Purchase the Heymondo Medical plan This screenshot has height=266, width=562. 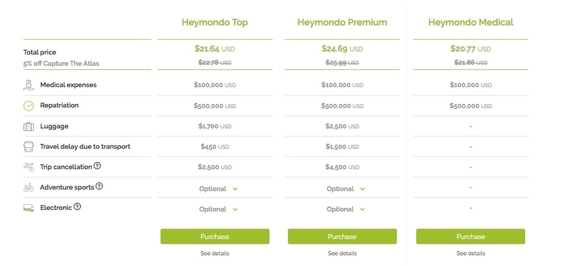coord(470,237)
